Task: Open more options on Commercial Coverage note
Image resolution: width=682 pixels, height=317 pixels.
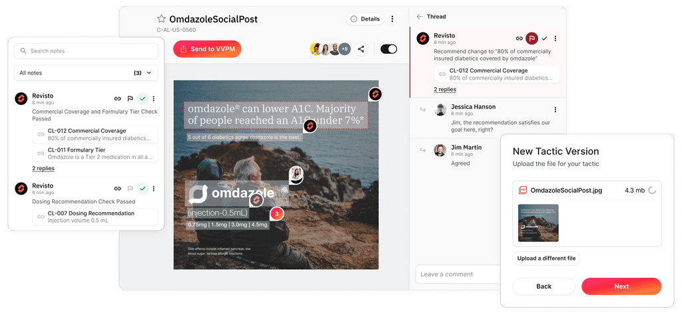Action: click(154, 98)
